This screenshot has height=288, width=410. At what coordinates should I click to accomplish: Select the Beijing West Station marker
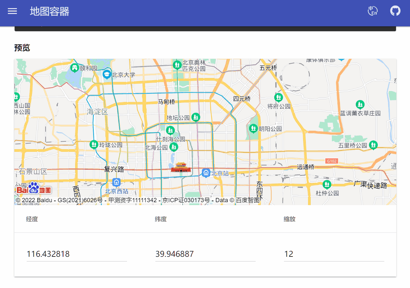point(116,182)
